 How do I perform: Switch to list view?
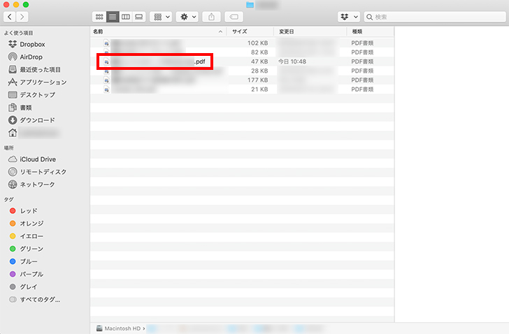click(x=113, y=17)
